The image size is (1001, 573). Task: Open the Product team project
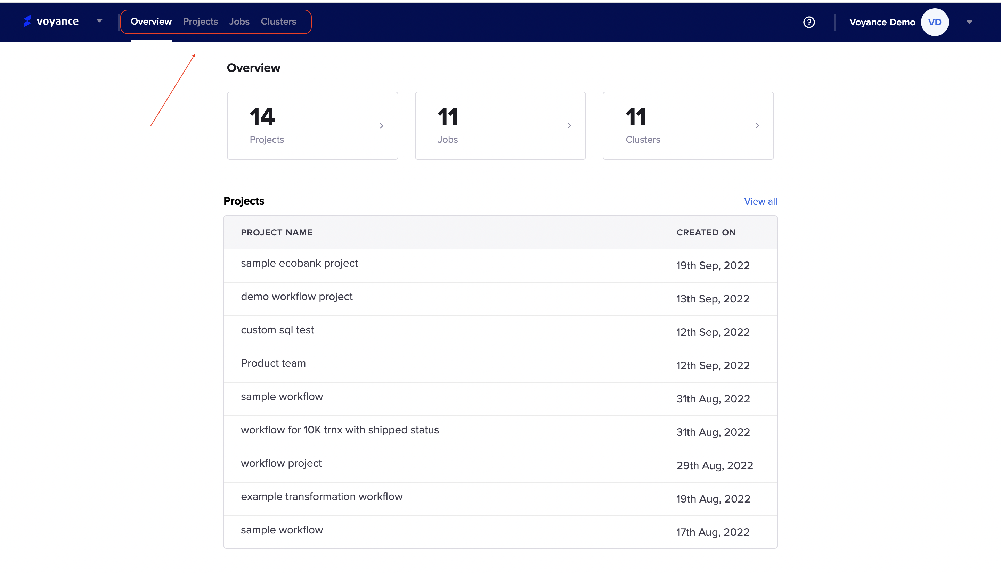(x=273, y=363)
